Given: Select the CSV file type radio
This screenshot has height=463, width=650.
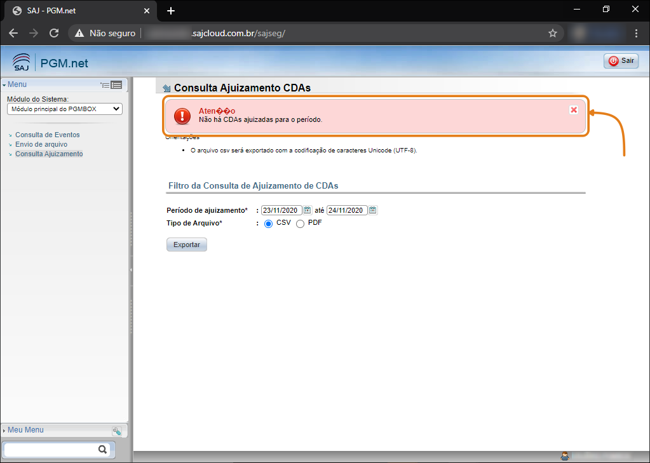Looking at the screenshot, I should 268,224.
